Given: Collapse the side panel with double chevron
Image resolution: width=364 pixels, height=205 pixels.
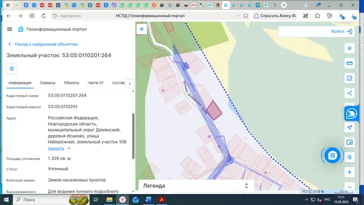Looking at the screenshot, I should click(142, 29).
